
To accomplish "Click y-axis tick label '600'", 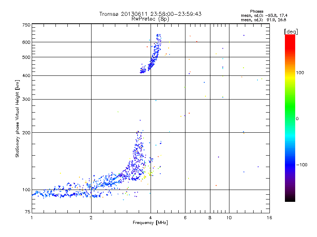I will (26, 42).
